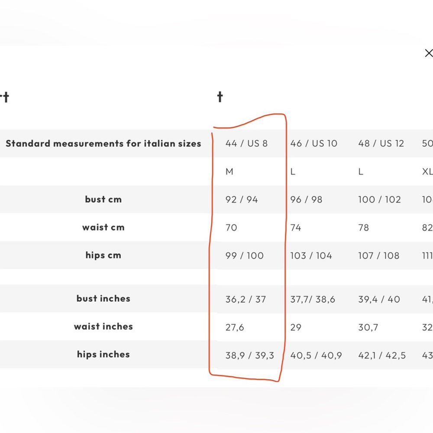
Task: Click the "waist cm" row label
Action: point(103,227)
